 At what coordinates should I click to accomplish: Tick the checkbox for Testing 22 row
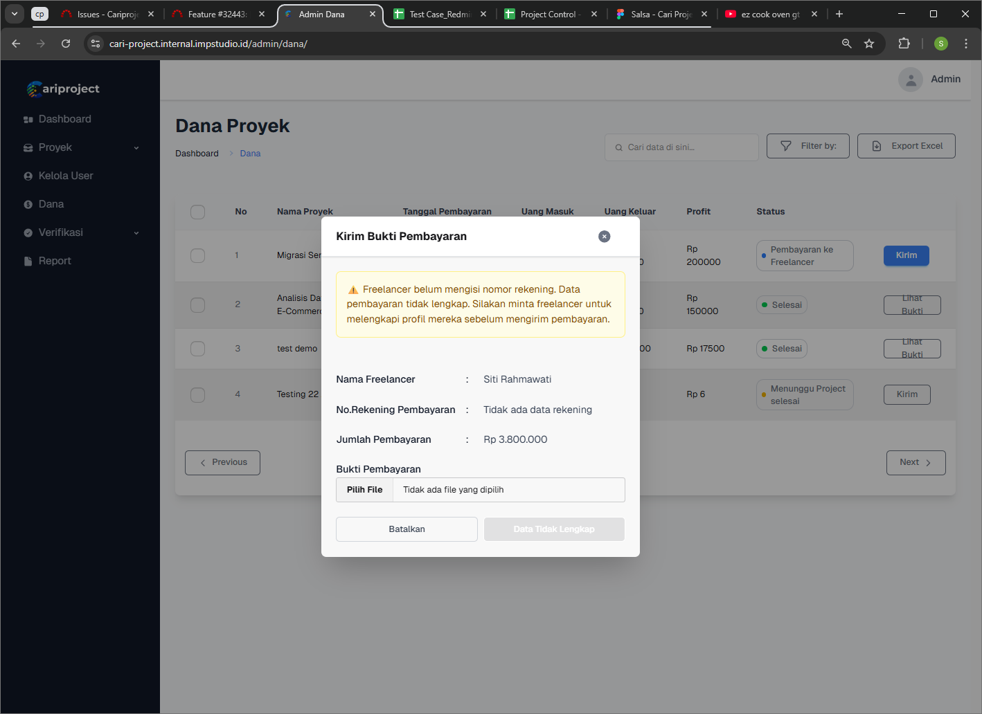(x=198, y=394)
